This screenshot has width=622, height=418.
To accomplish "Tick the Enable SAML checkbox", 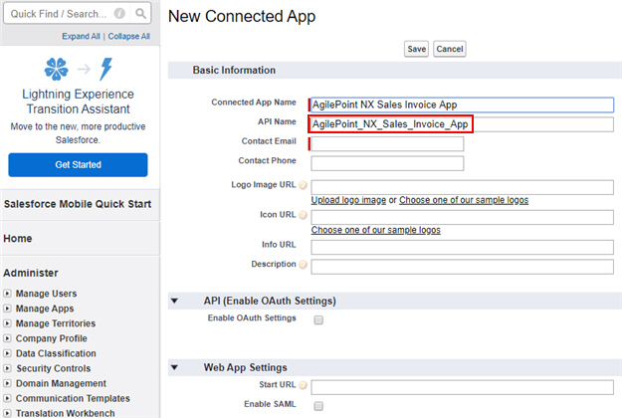I will [318, 406].
